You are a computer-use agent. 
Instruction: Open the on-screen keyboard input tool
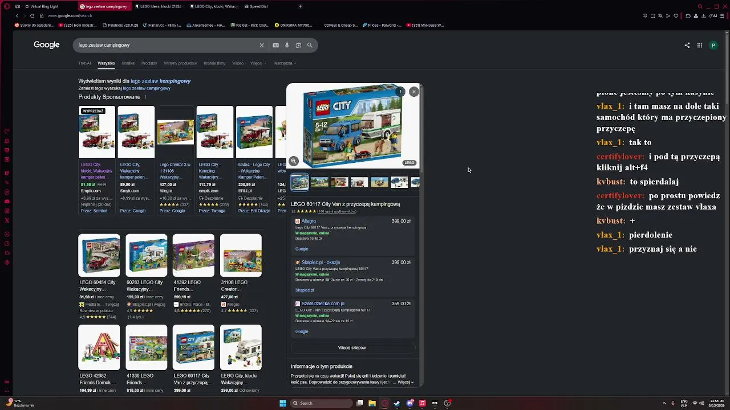tap(276, 45)
